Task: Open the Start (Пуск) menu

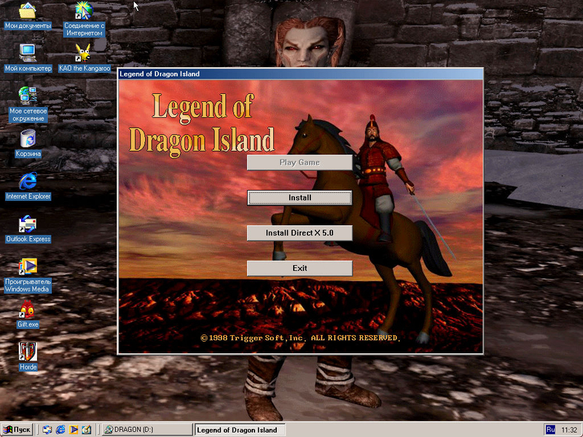Action: click(x=17, y=430)
